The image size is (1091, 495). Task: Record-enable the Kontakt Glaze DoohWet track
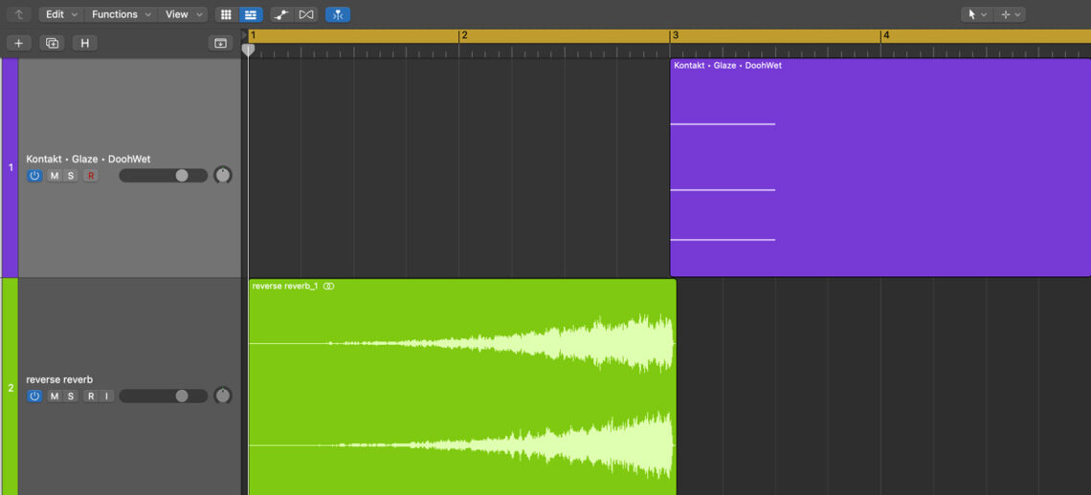(90, 176)
